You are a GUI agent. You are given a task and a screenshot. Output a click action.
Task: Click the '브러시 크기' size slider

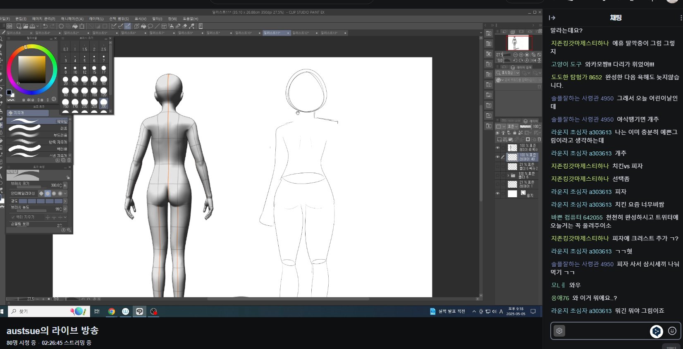point(32,187)
